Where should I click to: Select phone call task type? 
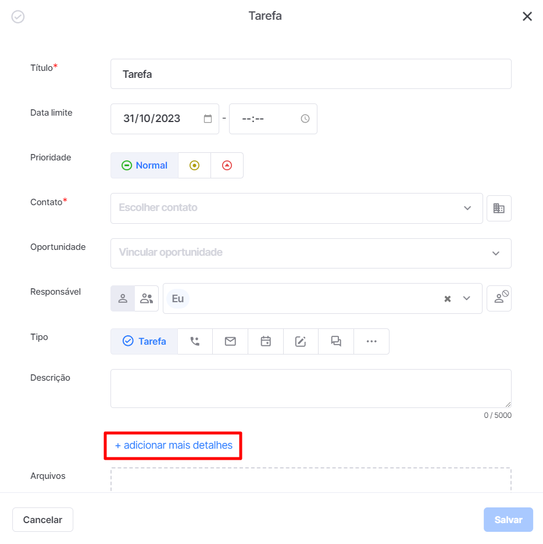click(x=195, y=341)
